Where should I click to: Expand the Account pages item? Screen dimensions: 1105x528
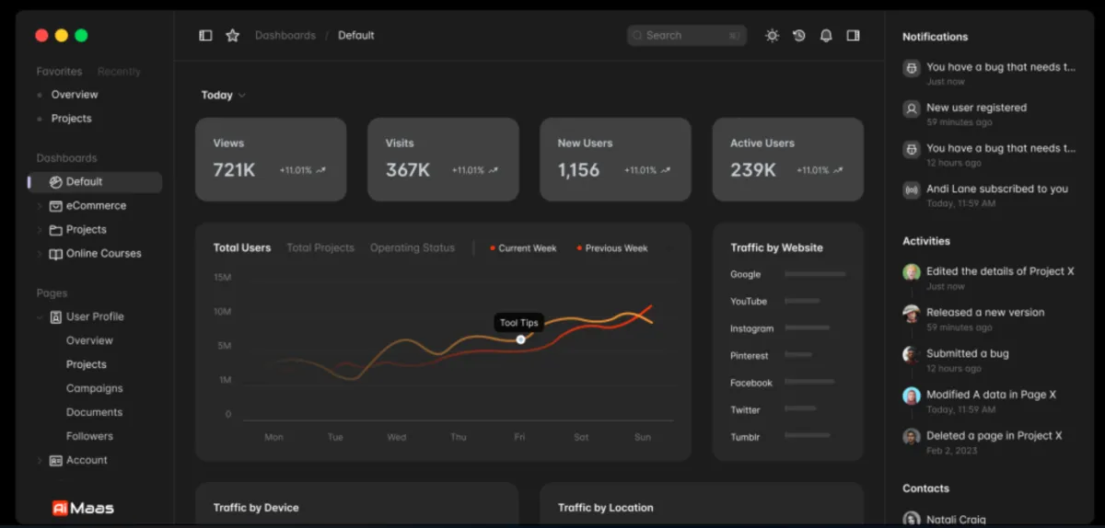[x=40, y=461]
